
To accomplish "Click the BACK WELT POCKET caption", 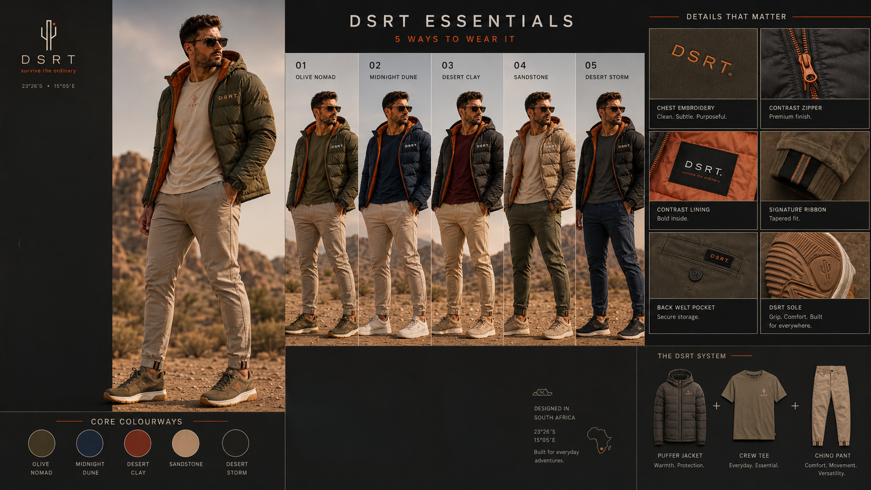I will (x=686, y=308).
